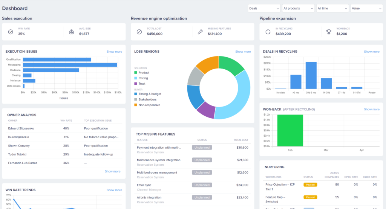The width and height of the screenshot is (386, 209).
Task: Expand the Value metric dropdown
Action: tap(366, 8)
